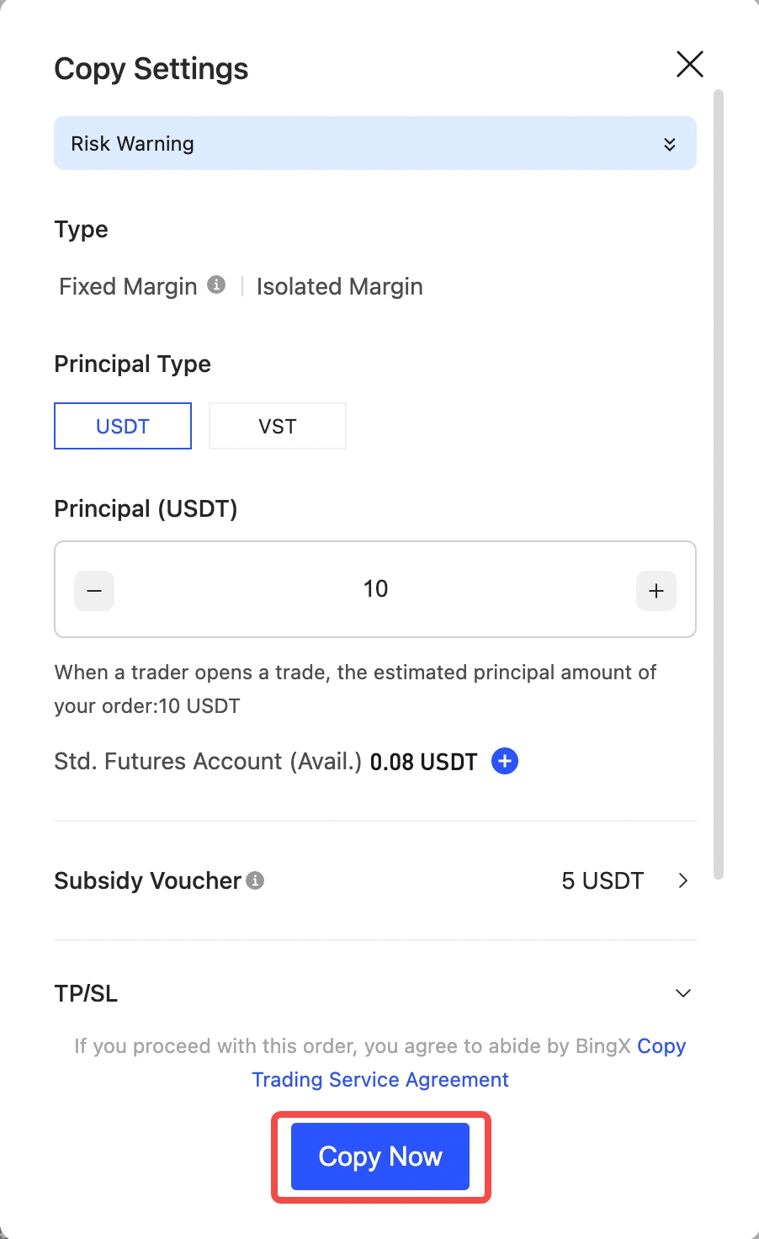Image resolution: width=759 pixels, height=1239 pixels.
Task: Add funds via the blue plus icon
Action: pyautogui.click(x=504, y=761)
